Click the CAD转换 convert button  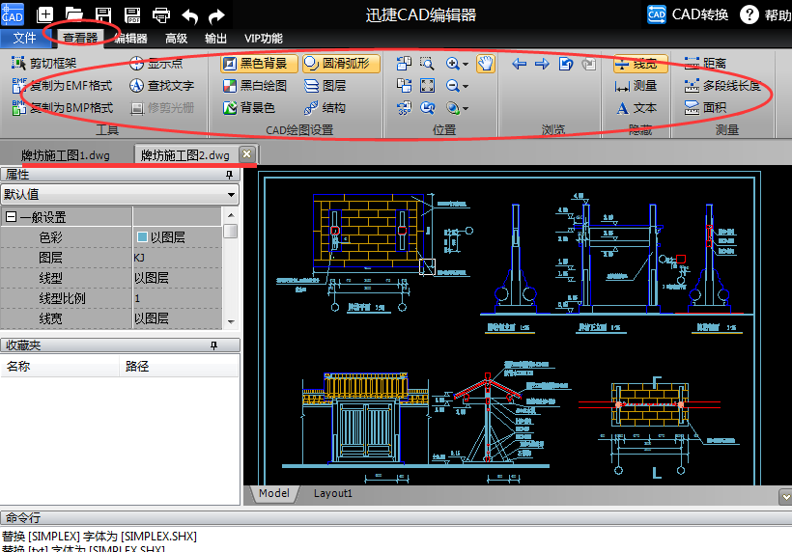point(689,14)
